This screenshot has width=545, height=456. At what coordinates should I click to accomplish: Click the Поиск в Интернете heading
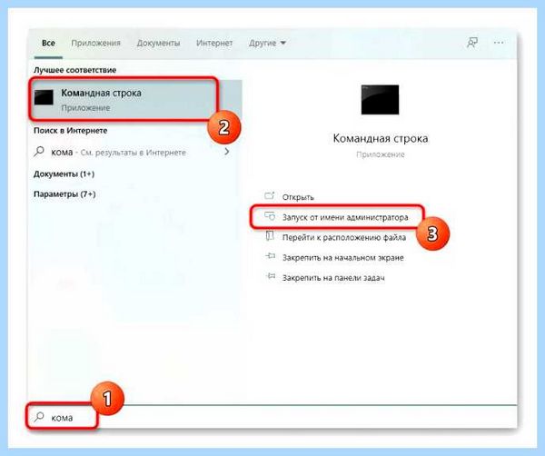[71, 130]
